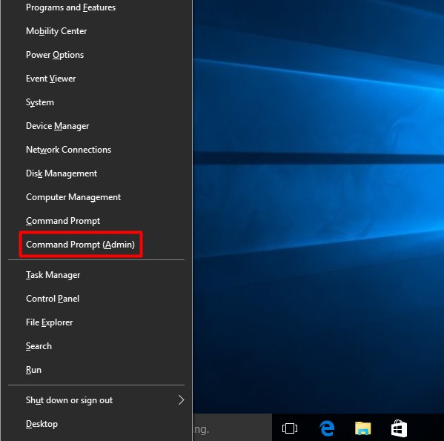Screen dimensions: 444x441
Task: Expand the Shut down or sign out submenu arrow
Action: 181,399
